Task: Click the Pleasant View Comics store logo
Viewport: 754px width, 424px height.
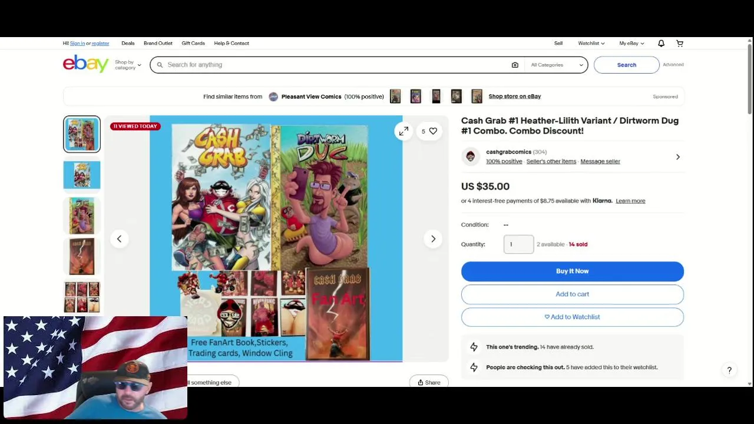Action: 273,97
